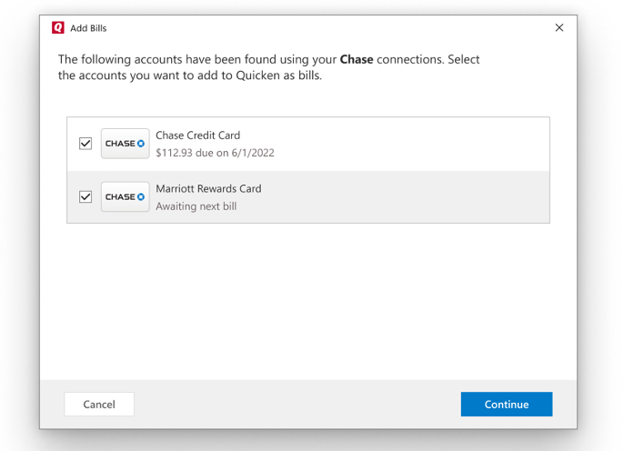Click the 'Add Bills' window title

coord(88,28)
